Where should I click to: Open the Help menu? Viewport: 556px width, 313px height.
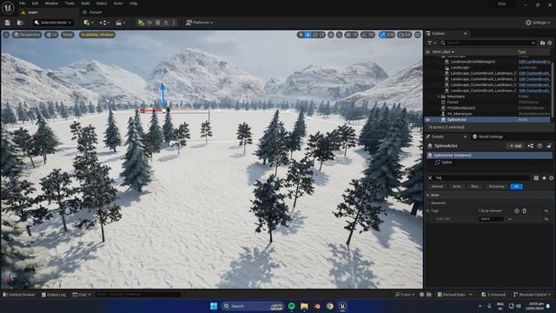click(133, 3)
